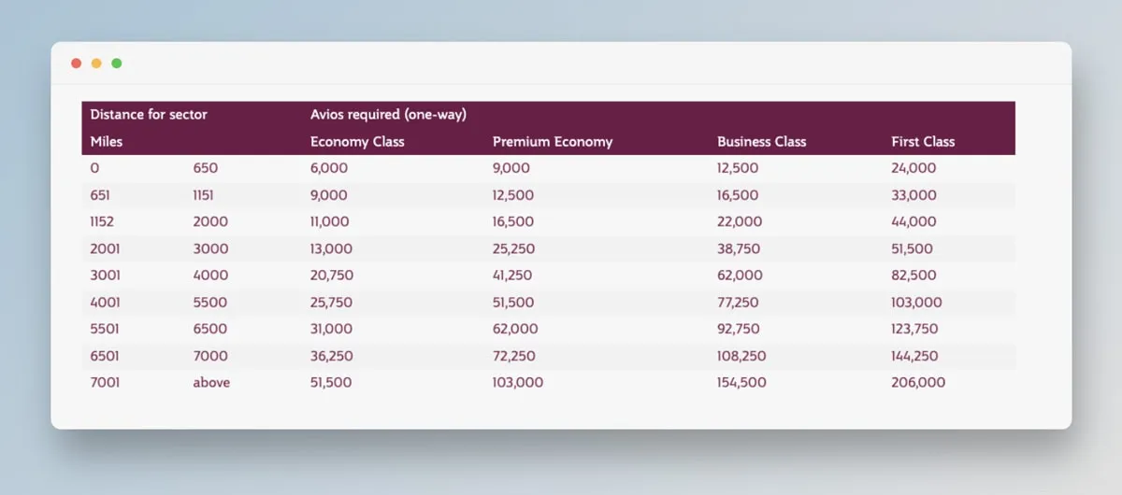
Task: Select the Economy Class column header
Action: [x=357, y=142]
